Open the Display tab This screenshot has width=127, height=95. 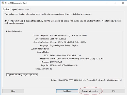(14, 9)
